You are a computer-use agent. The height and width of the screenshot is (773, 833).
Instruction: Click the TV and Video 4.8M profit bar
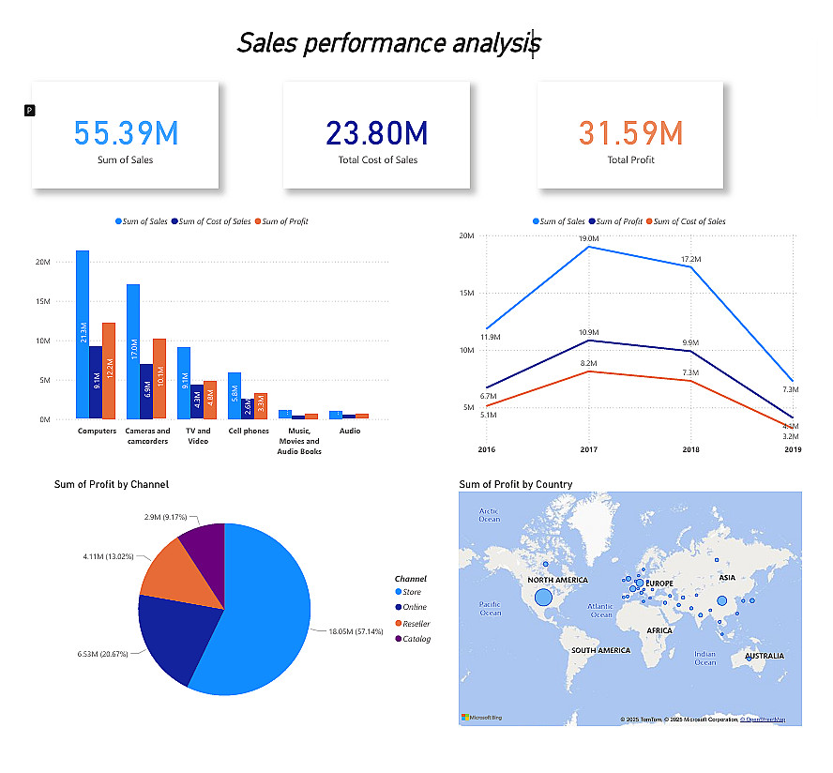pyautogui.click(x=210, y=400)
